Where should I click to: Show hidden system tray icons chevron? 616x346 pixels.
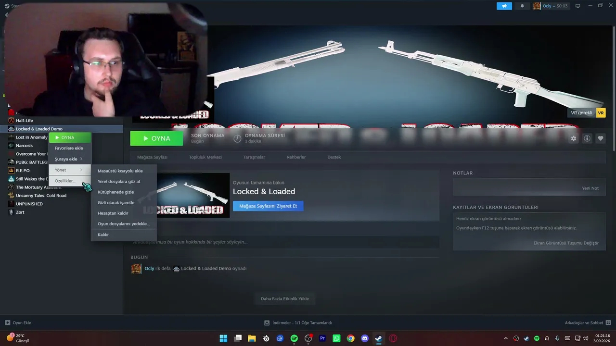[506, 338]
